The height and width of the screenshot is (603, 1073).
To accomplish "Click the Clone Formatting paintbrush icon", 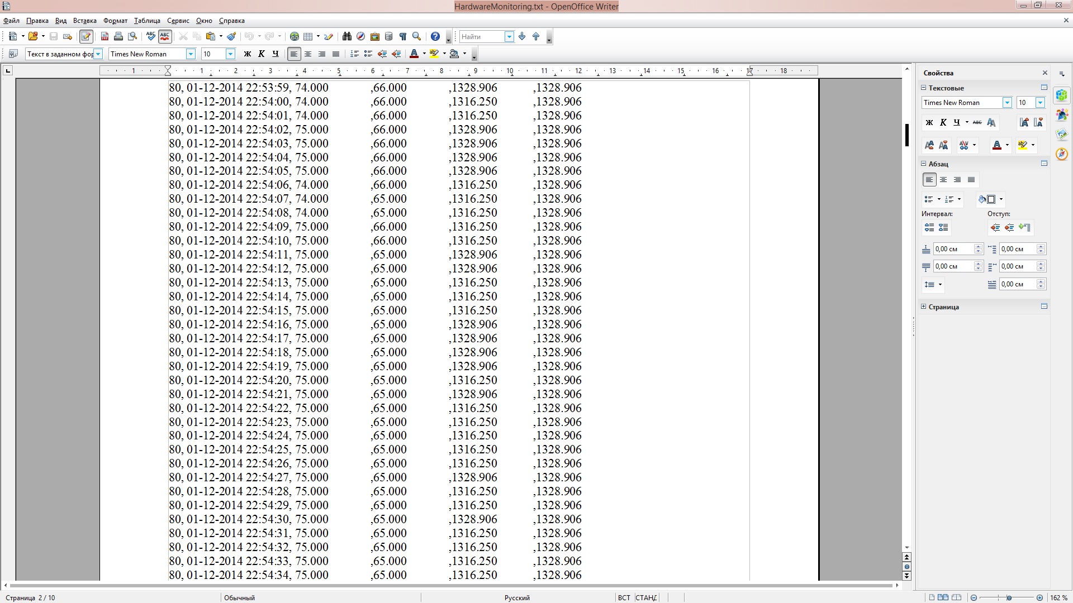I will tap(231, 36).
